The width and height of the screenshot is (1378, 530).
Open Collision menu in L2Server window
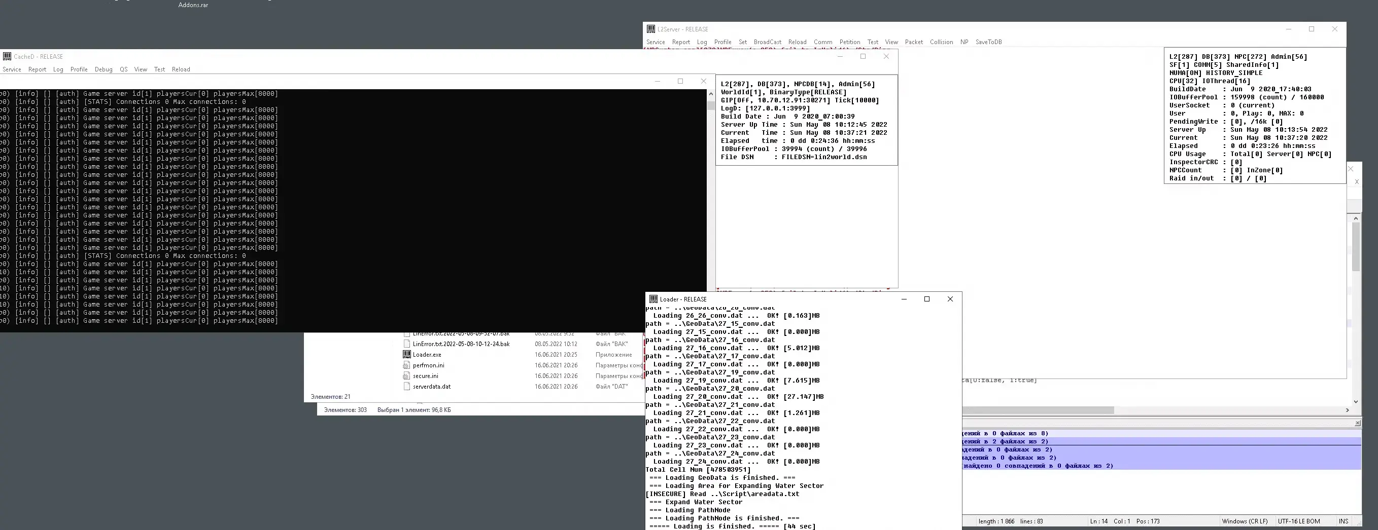[x=941, y=42]
